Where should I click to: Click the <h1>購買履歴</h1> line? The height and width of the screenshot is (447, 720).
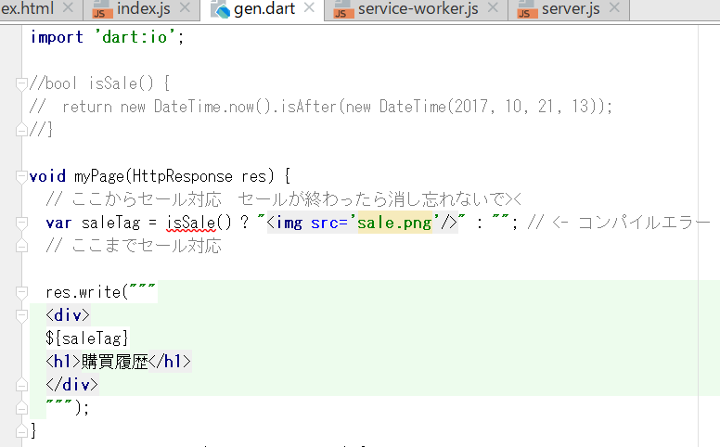[x=118, y=362]
